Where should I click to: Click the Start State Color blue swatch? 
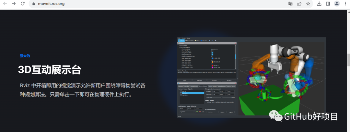pos(212,58)
